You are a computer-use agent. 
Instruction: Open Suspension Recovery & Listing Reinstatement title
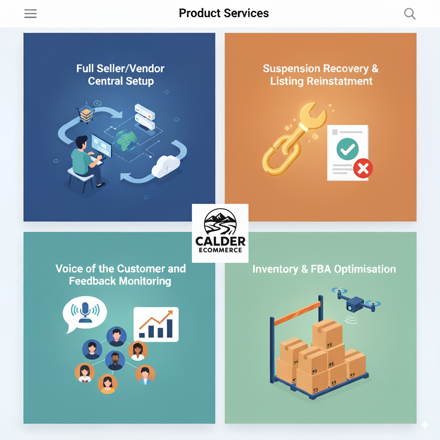[321, 75]
